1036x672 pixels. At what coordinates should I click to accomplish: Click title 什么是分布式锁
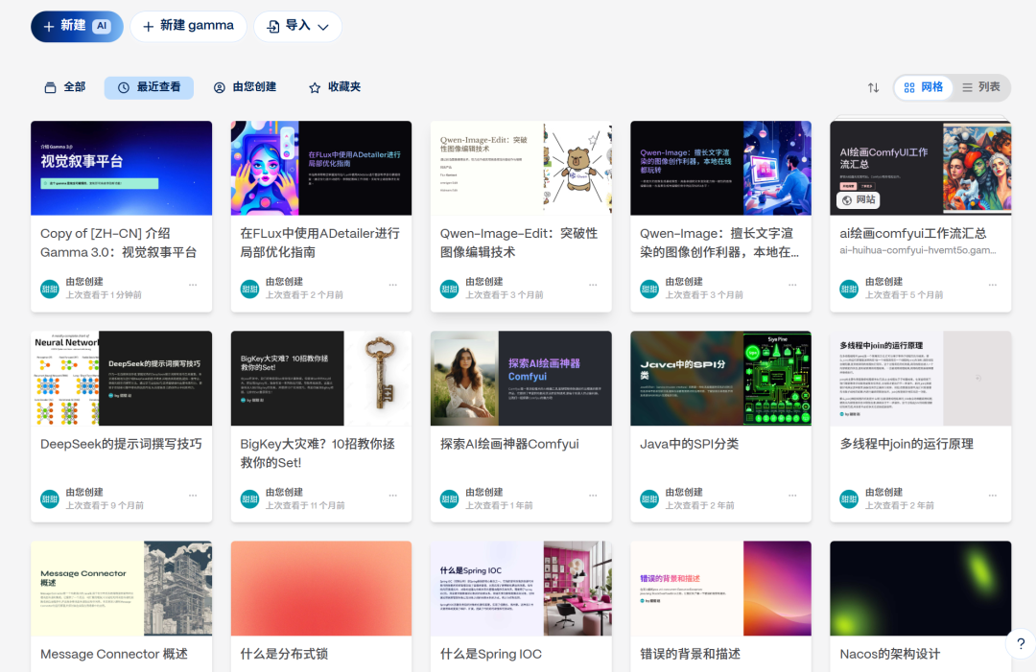(x=284, y=654)
